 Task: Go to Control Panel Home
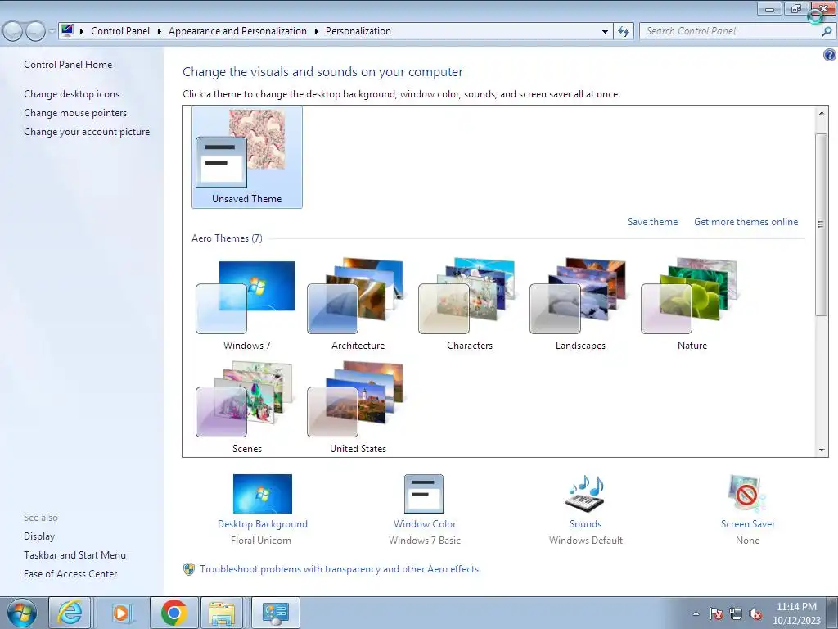pyautogui.click(x=68, y=65)
